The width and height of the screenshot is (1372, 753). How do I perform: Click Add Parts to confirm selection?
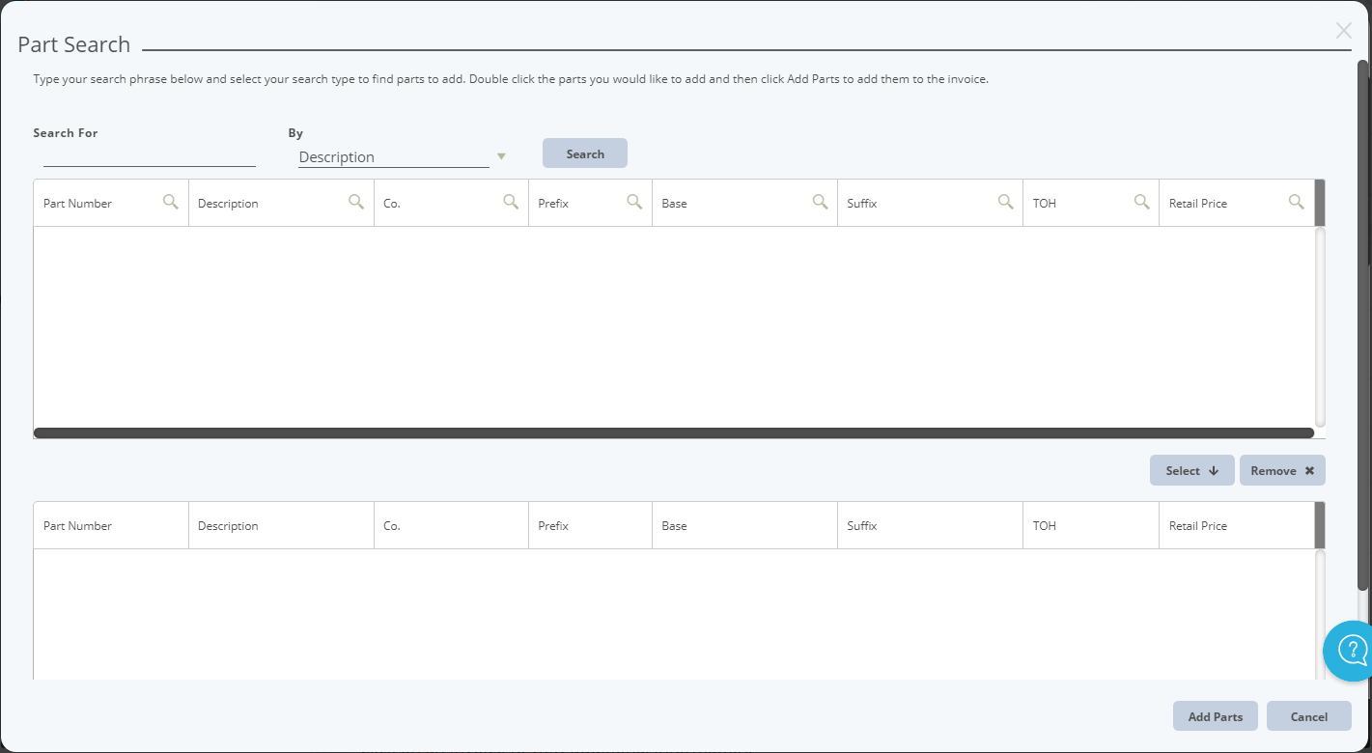click(x=1215, y=715)
